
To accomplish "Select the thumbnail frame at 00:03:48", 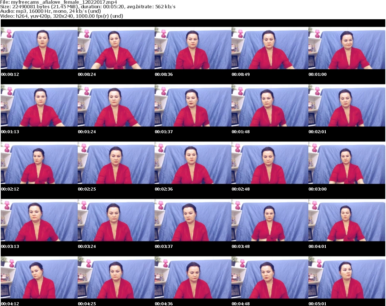I will click(270, 220).
